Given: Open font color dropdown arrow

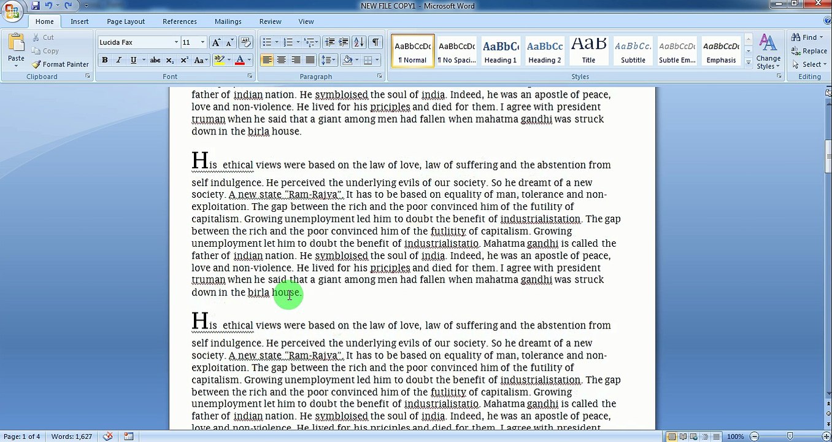Looking at the screenshot, I should pos(249,60).
